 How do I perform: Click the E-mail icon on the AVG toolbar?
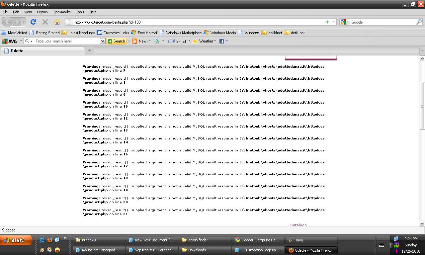(171, 41)
